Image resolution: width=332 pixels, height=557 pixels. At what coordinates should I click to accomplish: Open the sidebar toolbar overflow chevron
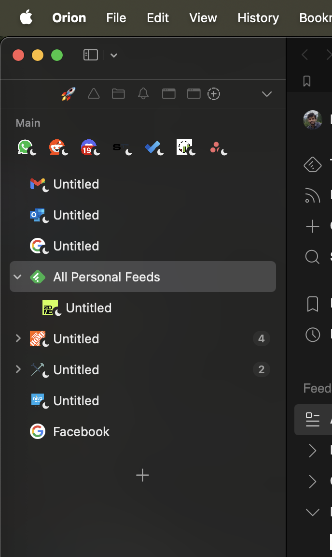267,94
